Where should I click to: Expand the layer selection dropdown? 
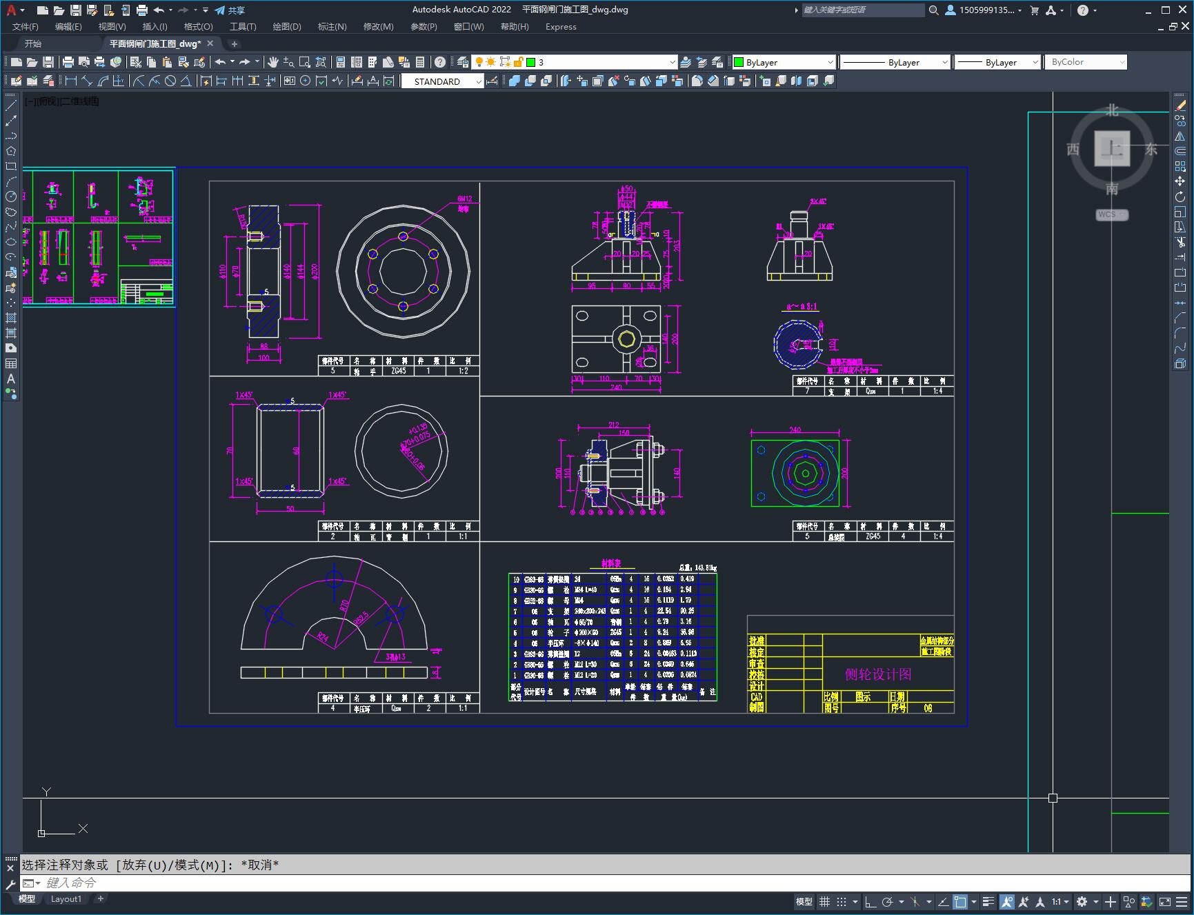pos(672,62)
